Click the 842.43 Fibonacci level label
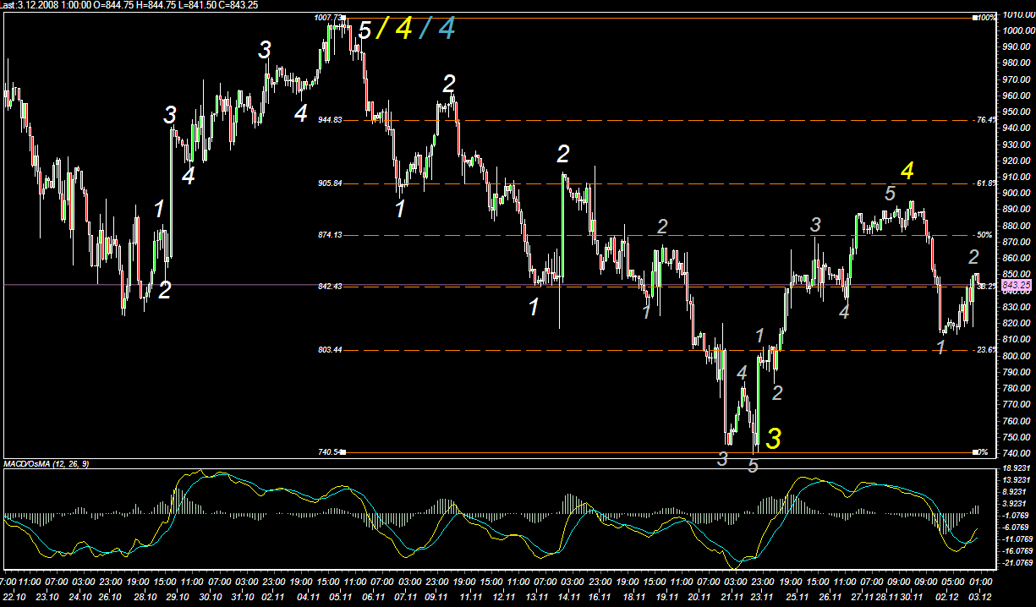This screenshot has width=1036, height=607. tap(330, 287)
